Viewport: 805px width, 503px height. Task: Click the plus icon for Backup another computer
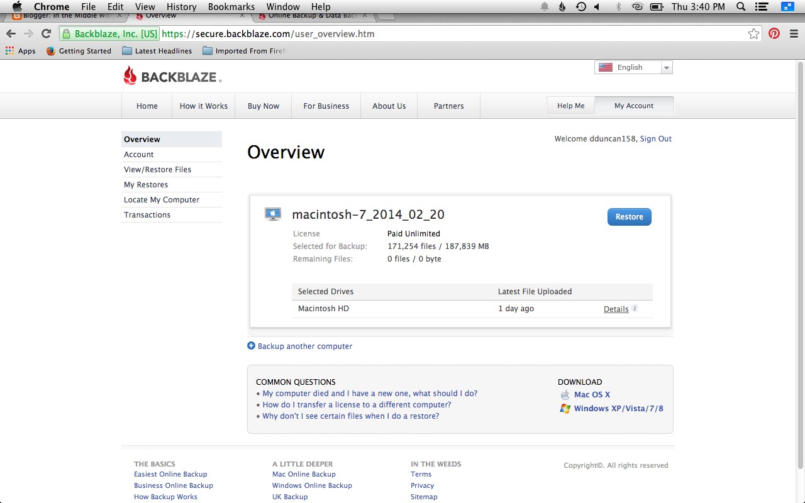coord(252,346)
